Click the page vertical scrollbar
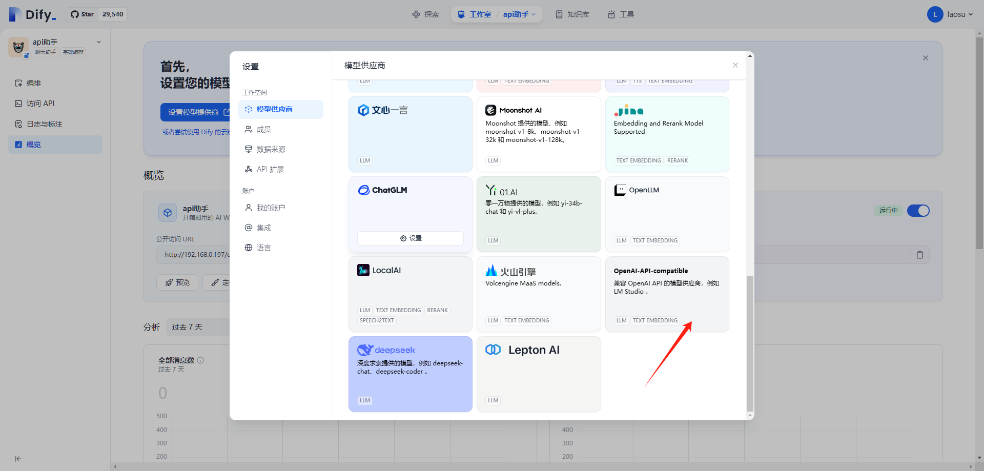The image size is (984, 471). pos(979,144)
